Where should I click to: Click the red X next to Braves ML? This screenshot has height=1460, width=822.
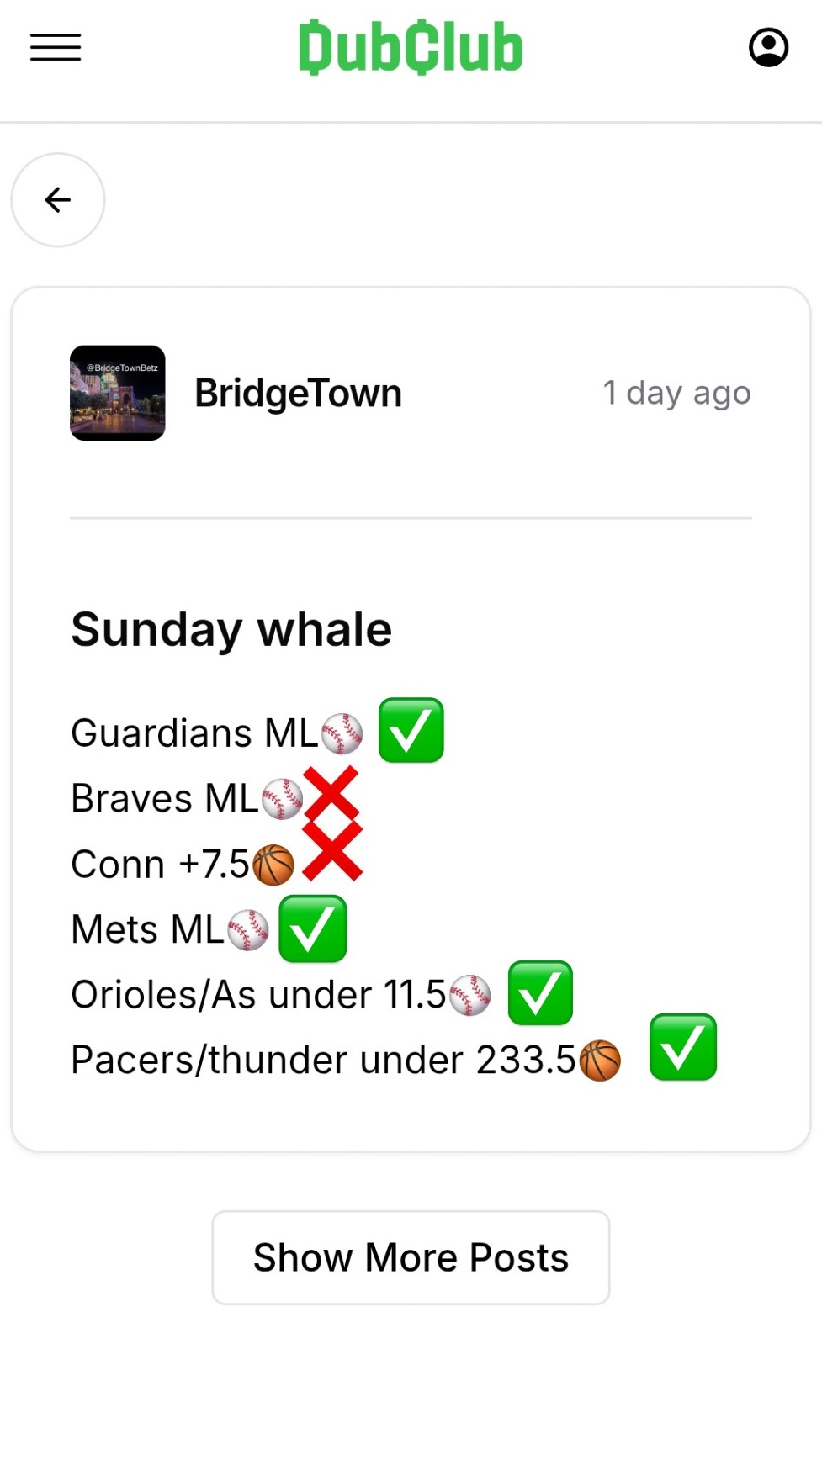(x=331, y=794)
